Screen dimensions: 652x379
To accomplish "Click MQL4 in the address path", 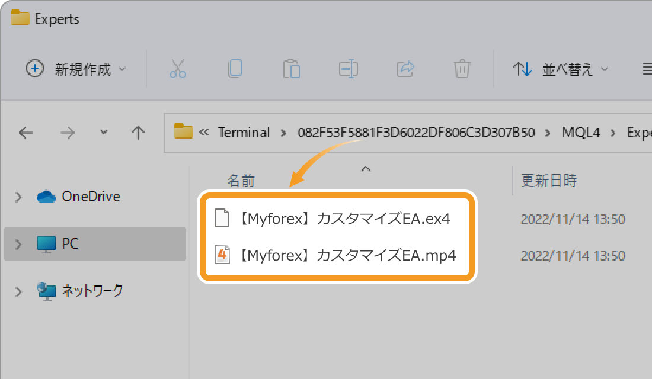I will coord(581,133).
